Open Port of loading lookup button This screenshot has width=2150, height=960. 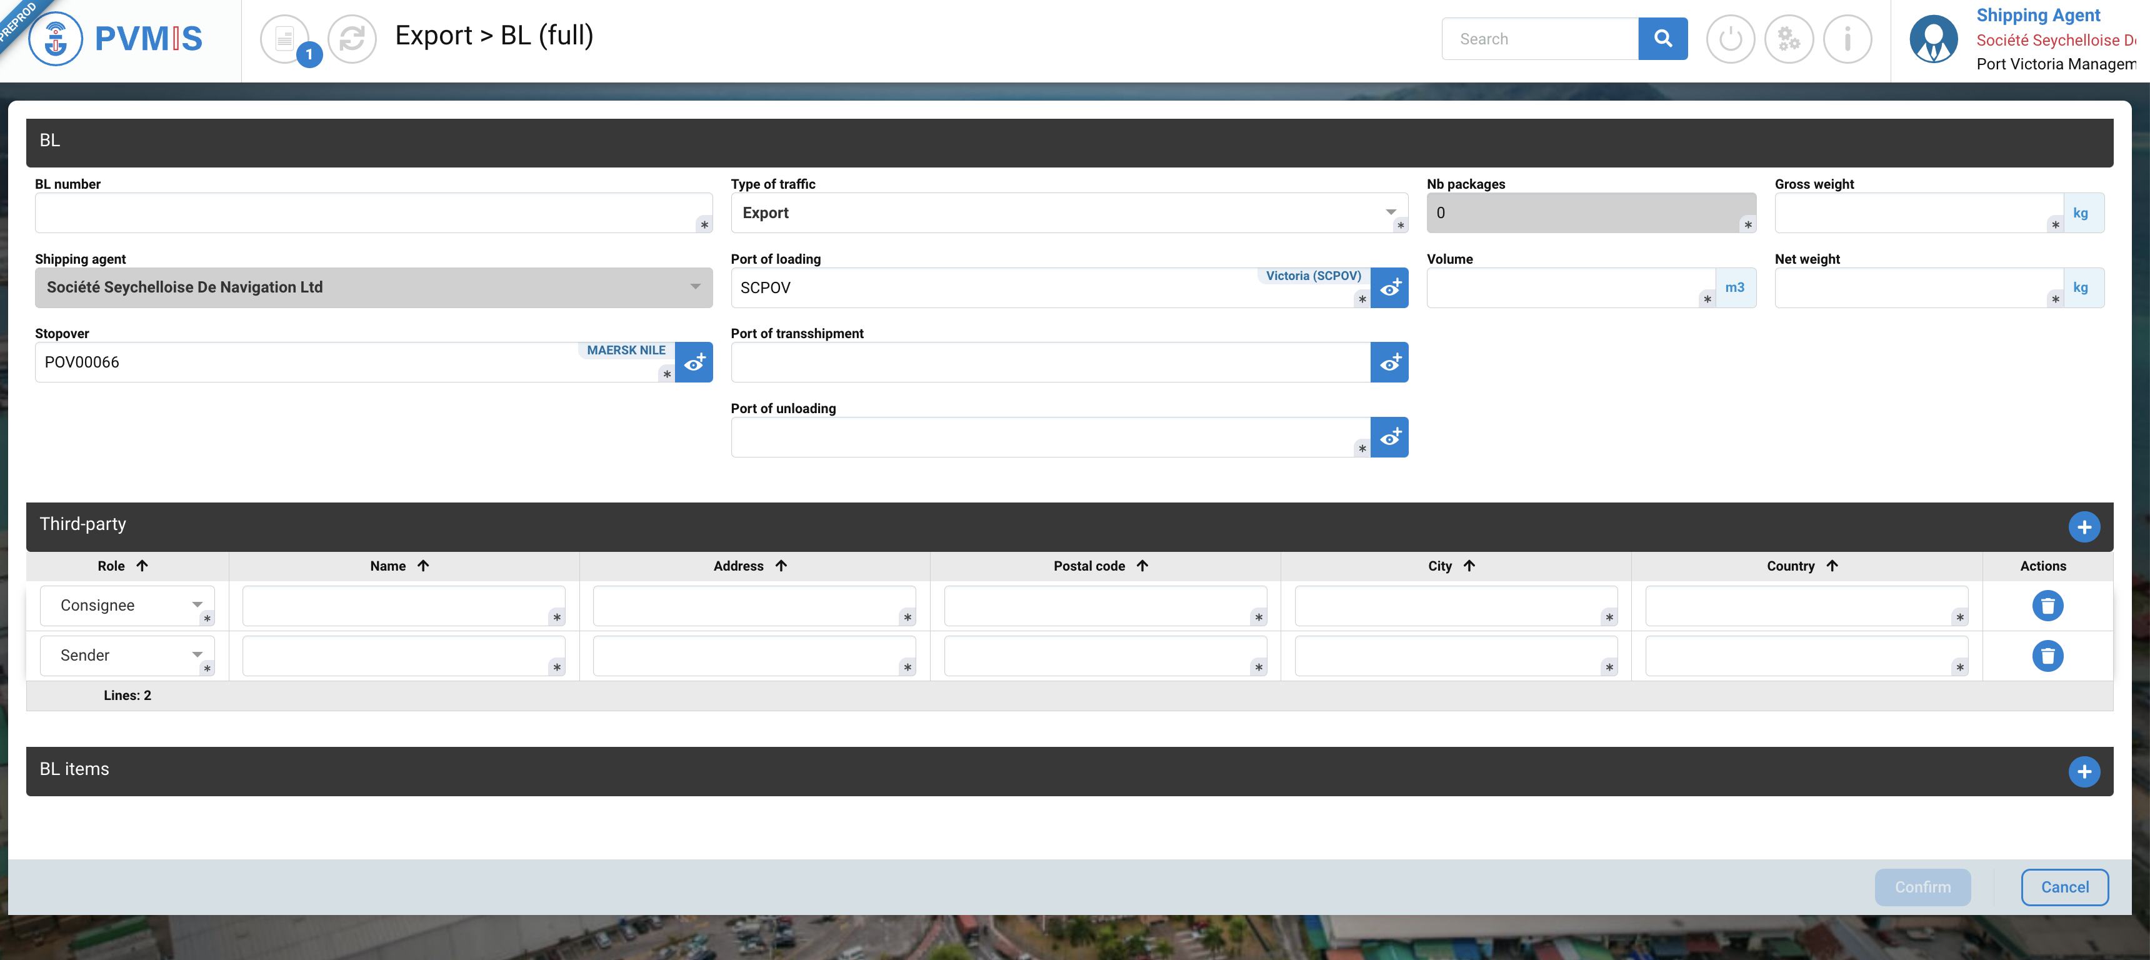1389,288
